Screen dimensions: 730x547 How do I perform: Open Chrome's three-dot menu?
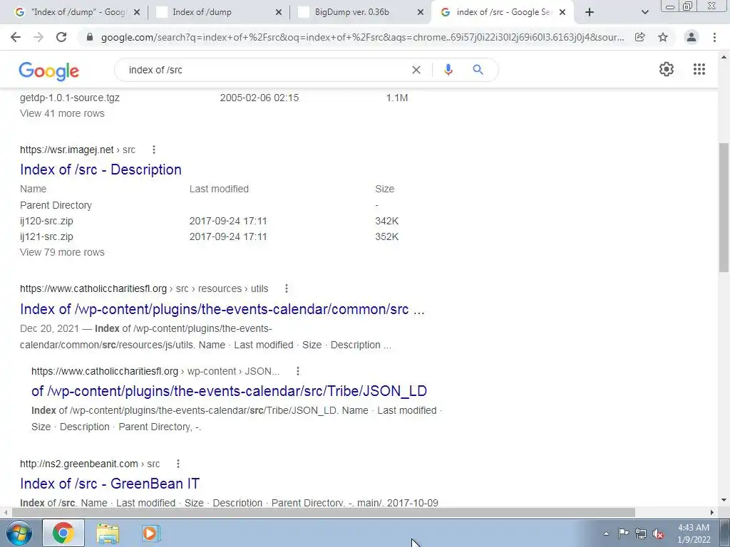coord(714,37)
